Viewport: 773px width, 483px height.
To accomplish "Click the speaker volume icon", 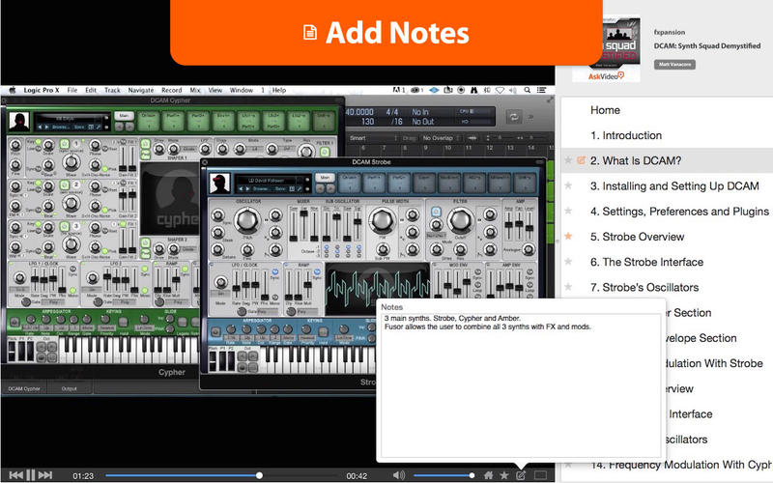I will pos(400,474).
